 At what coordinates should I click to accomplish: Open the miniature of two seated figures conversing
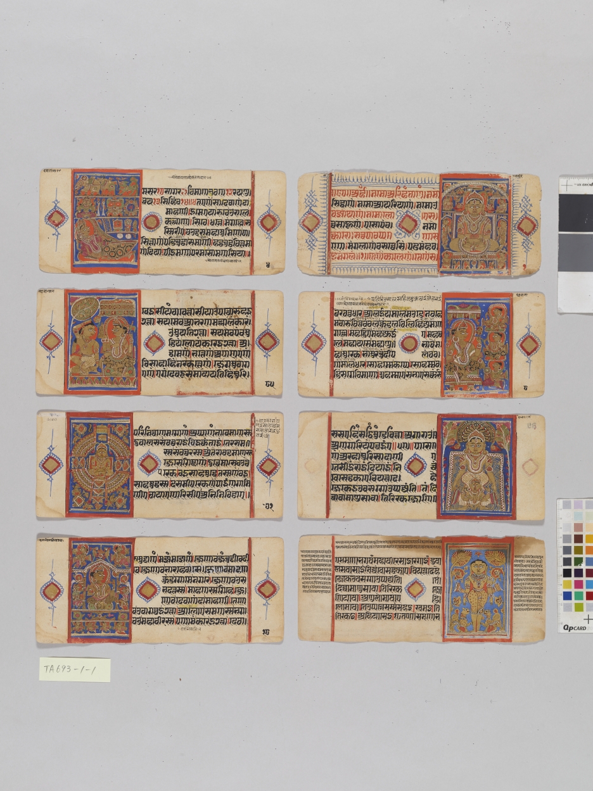click(102, 342)
